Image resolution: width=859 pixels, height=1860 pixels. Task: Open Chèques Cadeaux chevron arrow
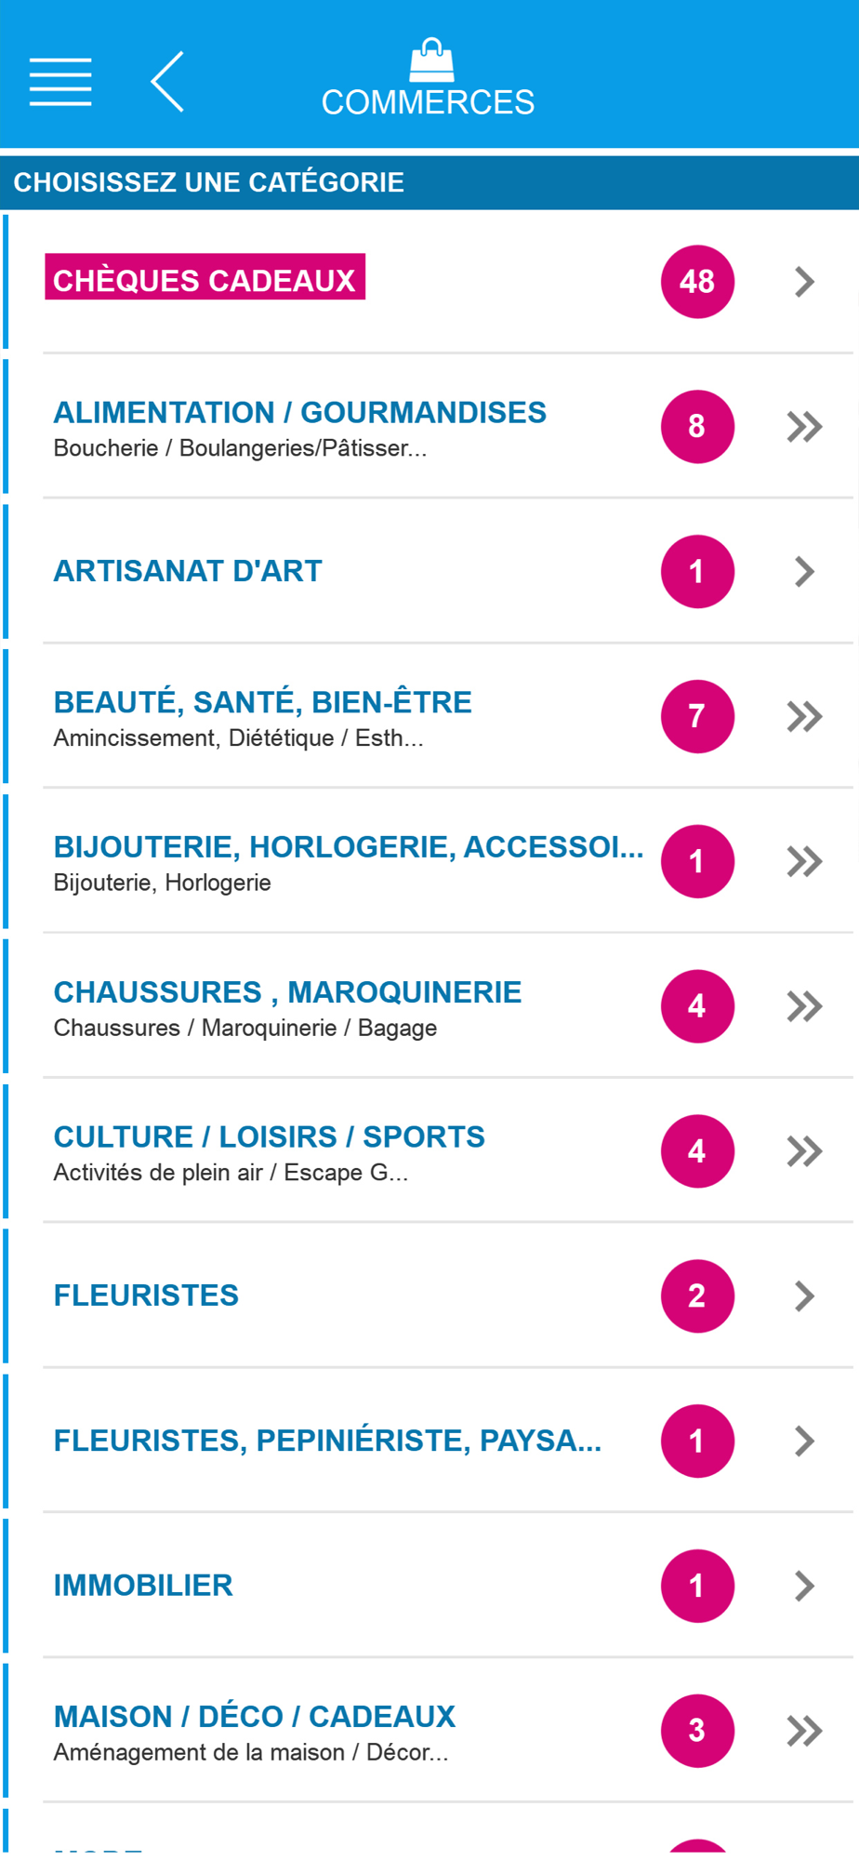click(x=805, y=282)
